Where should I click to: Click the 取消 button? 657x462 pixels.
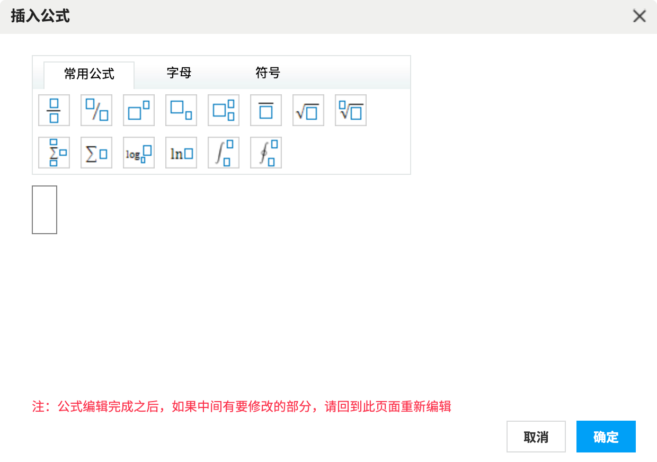pos(536,437)
